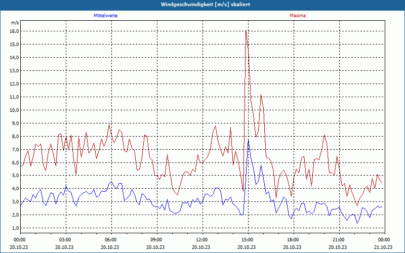The image size is (405, 253).
Task: Click the 2,0 y-axis value
Action: click(16, 215)
